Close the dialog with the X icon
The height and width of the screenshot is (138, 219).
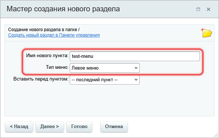[208, 10]
